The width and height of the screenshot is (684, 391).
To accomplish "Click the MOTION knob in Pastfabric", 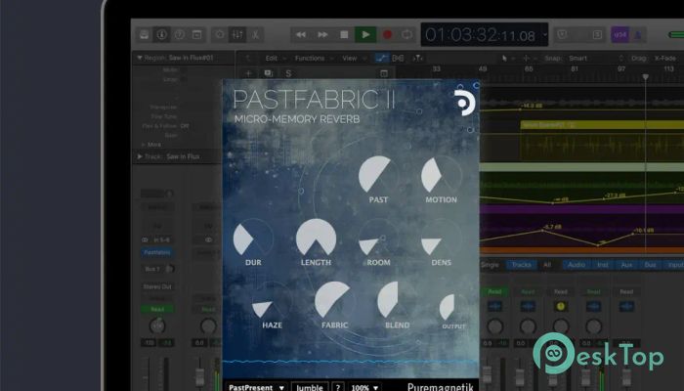I will click(441, 175).
